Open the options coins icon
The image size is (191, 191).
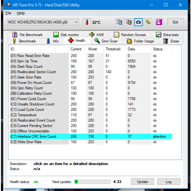148,22
